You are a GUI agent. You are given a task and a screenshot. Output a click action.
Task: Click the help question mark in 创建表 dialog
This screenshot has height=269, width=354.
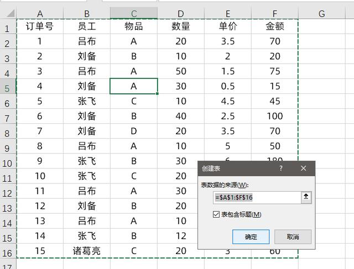coord(281,168)
